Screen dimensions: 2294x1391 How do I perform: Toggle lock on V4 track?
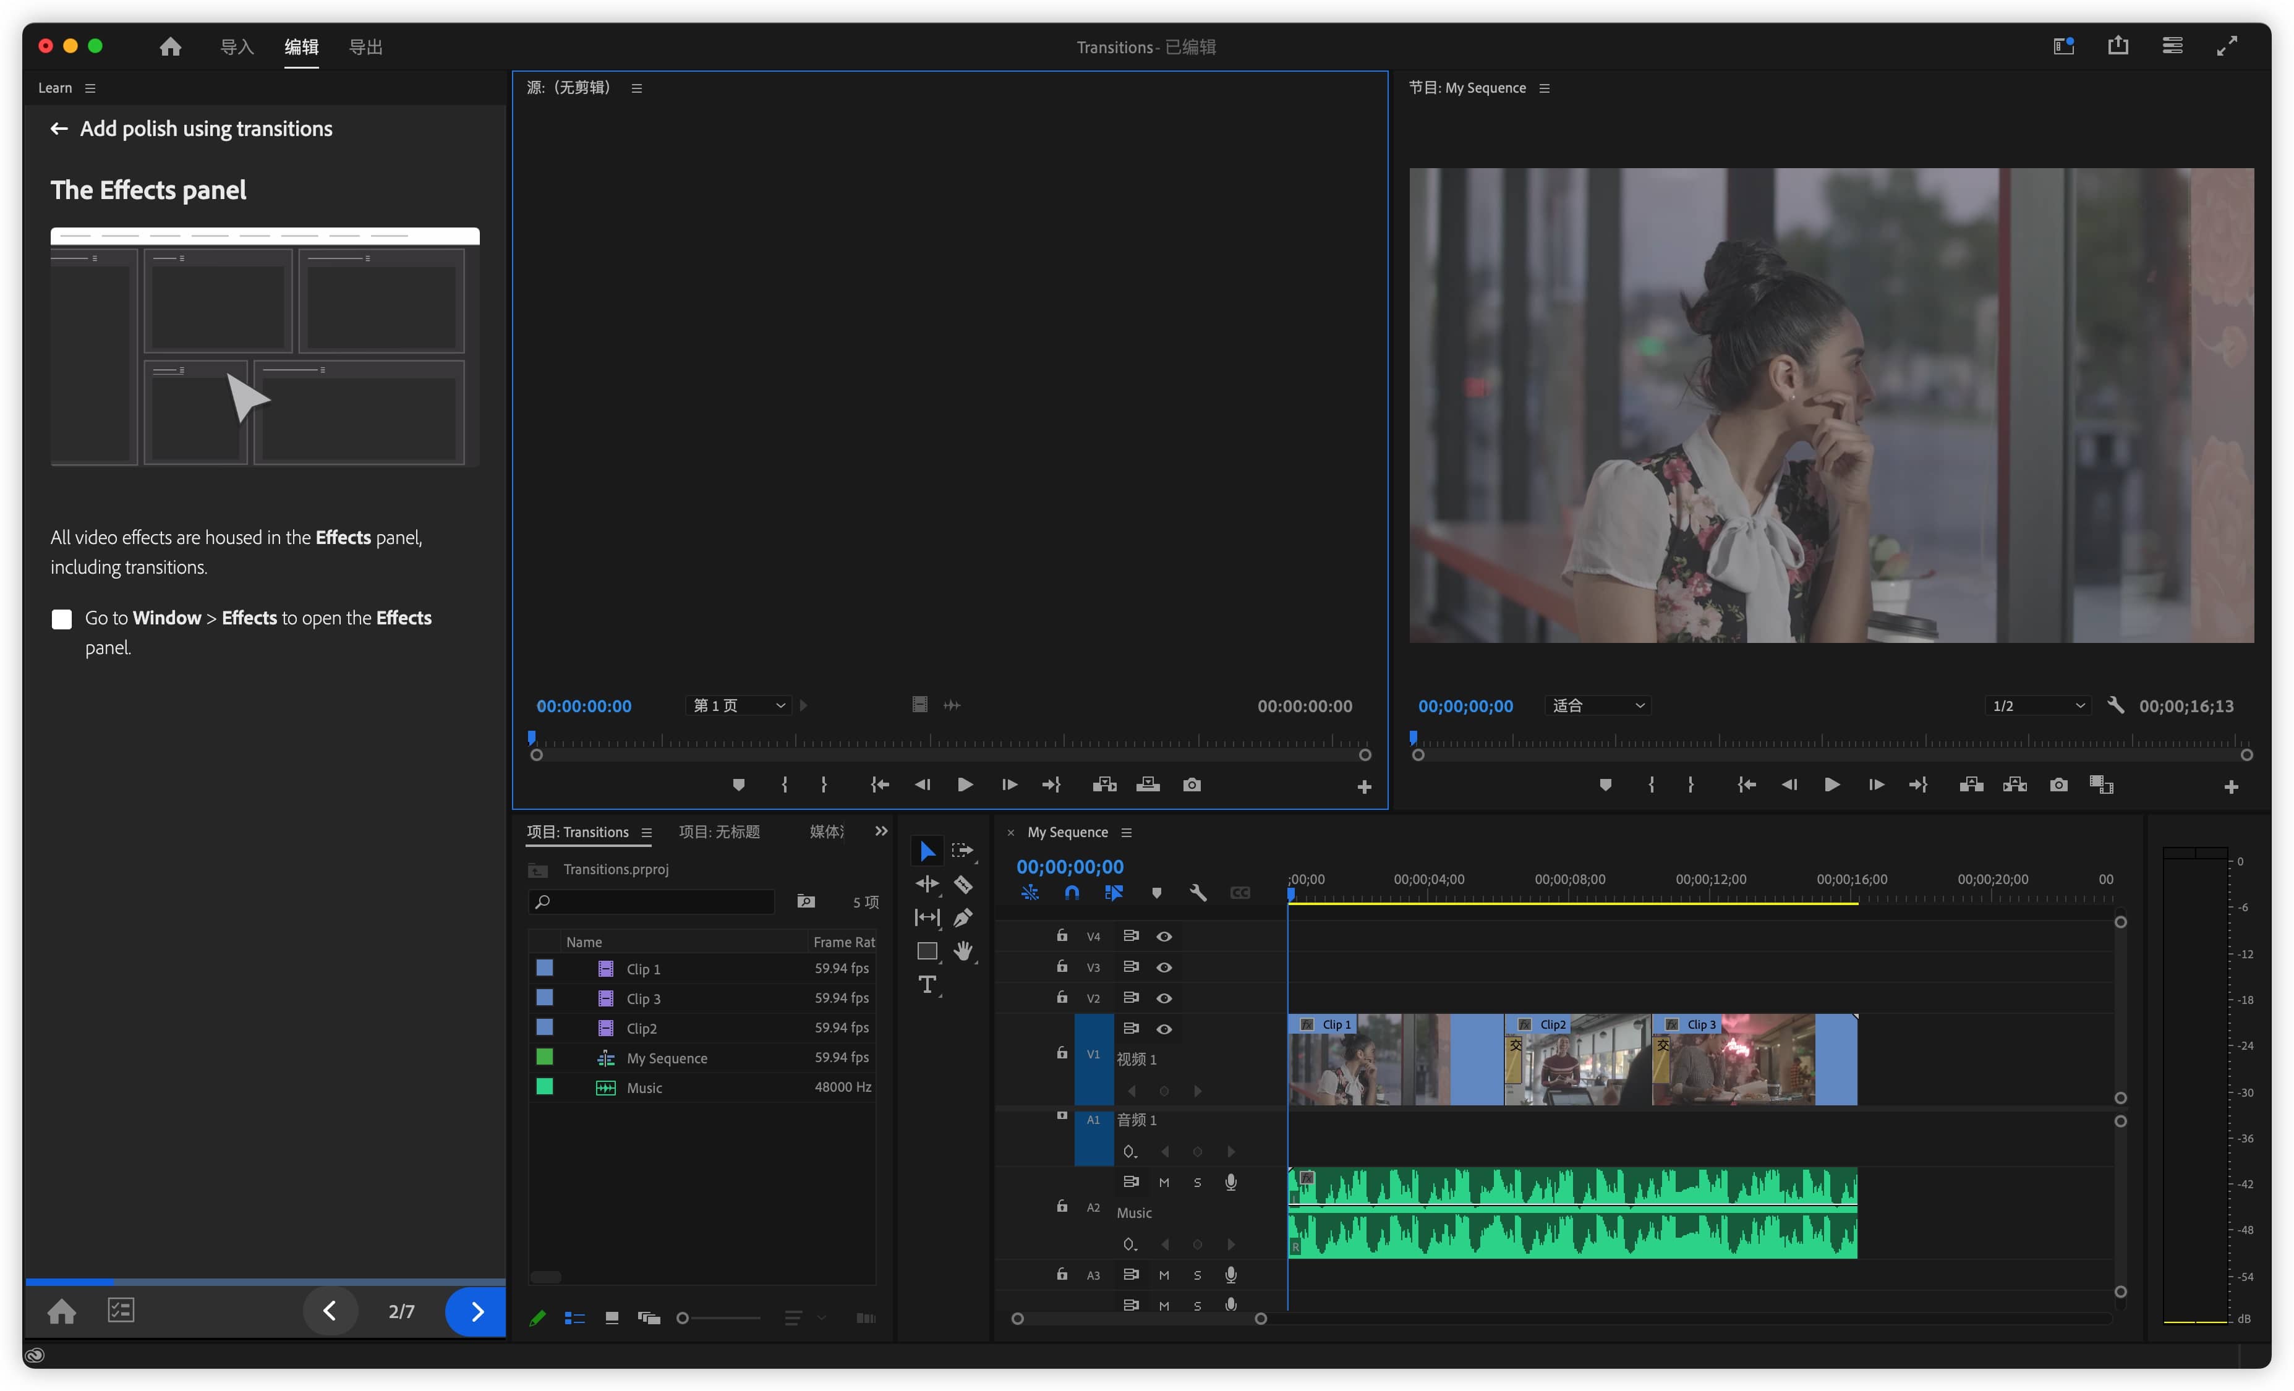coord(1061,935)
